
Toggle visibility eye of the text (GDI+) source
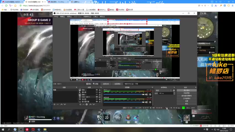pos(97,97)
